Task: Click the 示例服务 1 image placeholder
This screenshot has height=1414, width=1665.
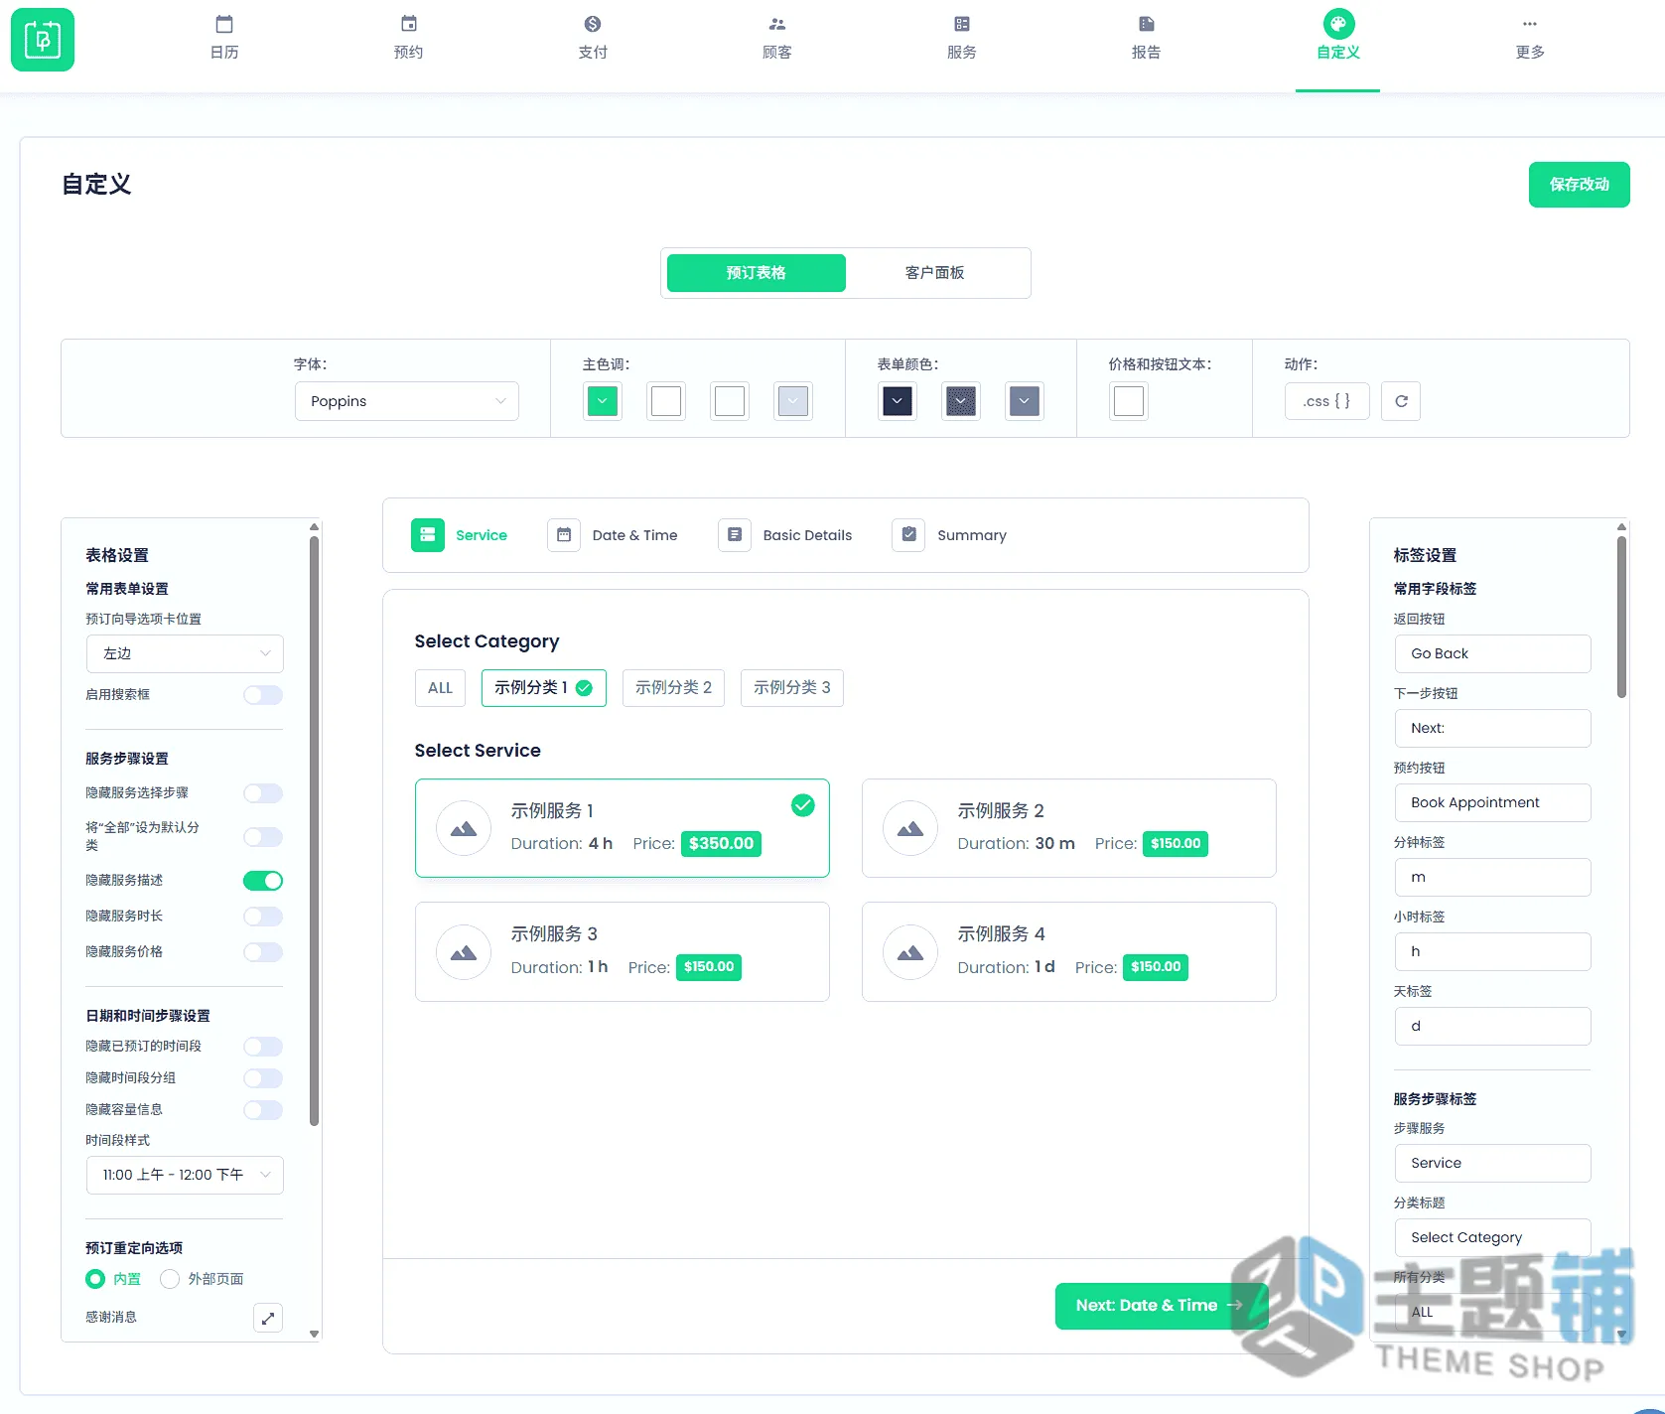Action: [464, 828]
